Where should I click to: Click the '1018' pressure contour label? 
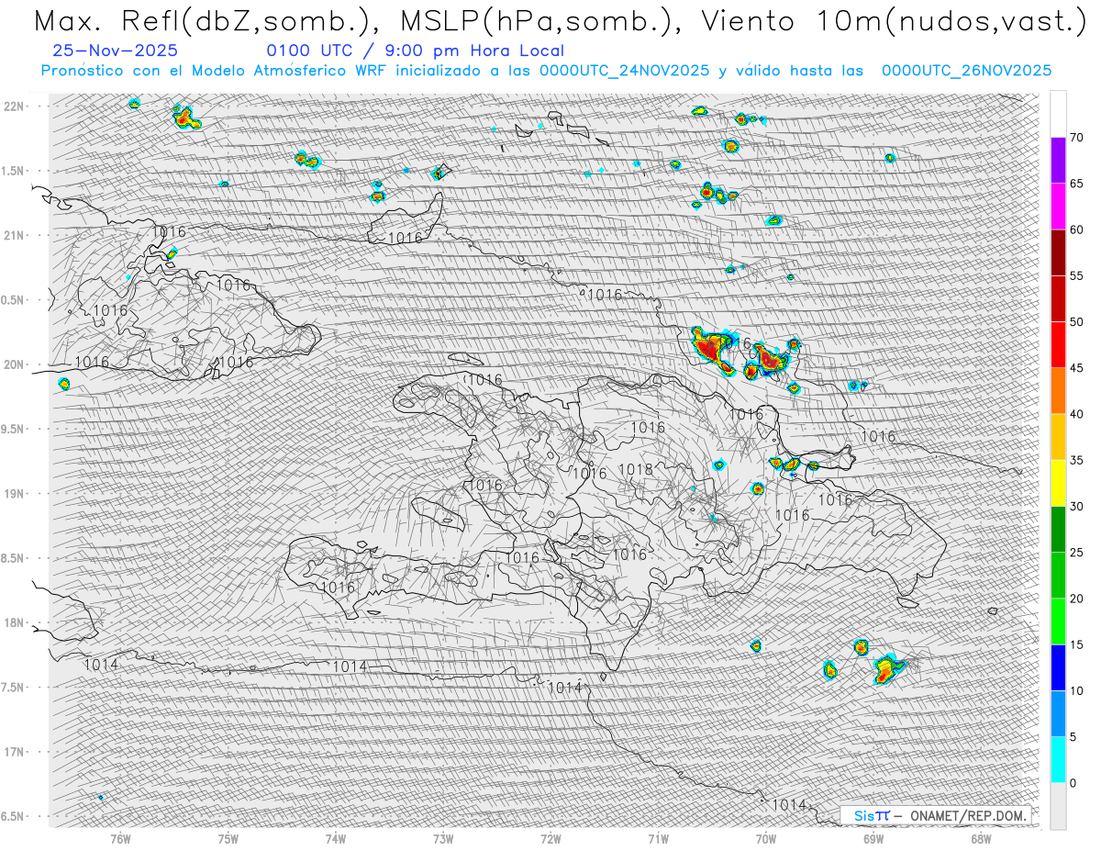636,470
